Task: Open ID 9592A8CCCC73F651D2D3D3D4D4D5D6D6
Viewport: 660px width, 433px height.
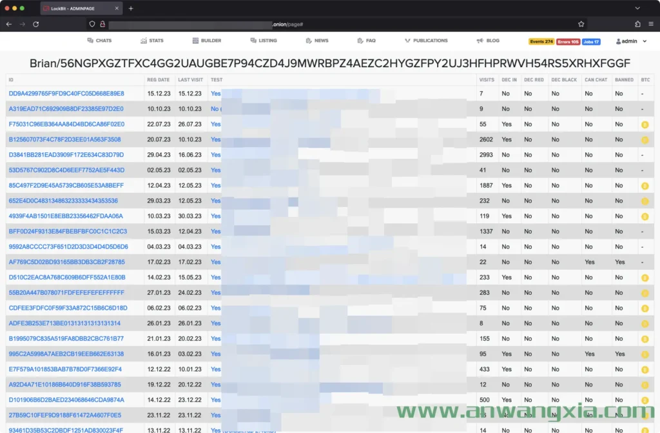Action: click(x=68, y=247)
